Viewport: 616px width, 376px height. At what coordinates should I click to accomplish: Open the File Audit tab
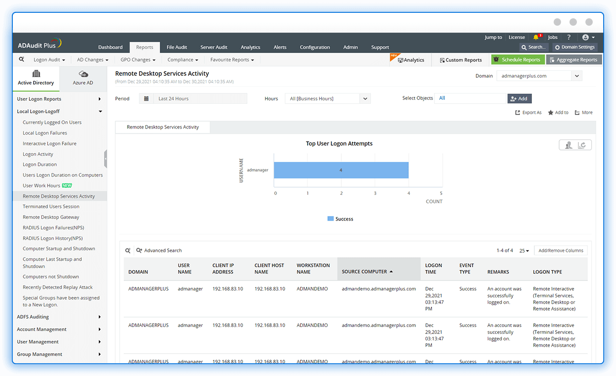[x=177, y=47]
